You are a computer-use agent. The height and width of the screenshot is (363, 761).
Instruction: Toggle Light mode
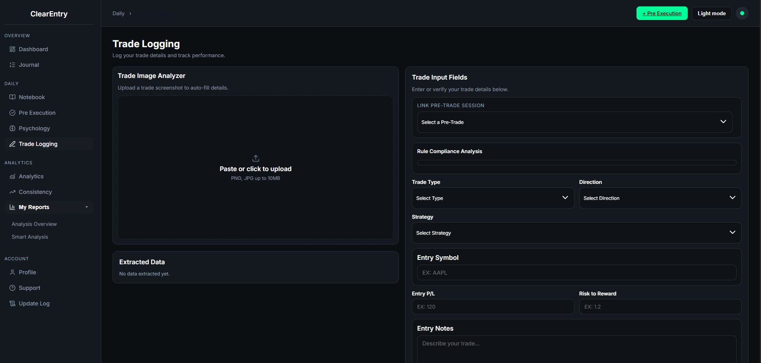(711, 13)
